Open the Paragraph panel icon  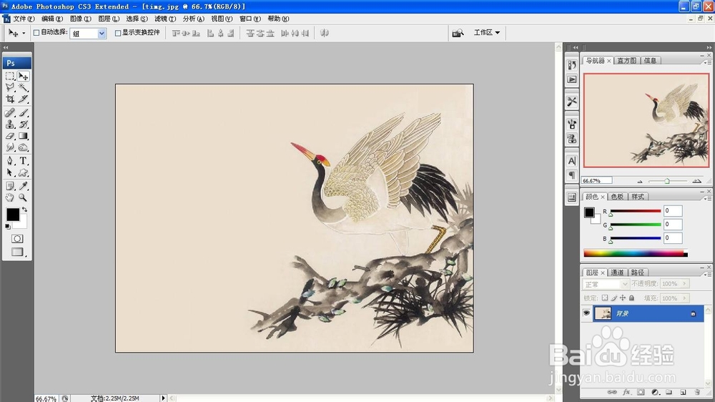(x=572, y=175)
